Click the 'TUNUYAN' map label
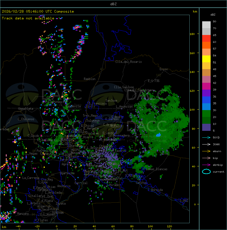This screenshot has width=227, height=230. 58,213
